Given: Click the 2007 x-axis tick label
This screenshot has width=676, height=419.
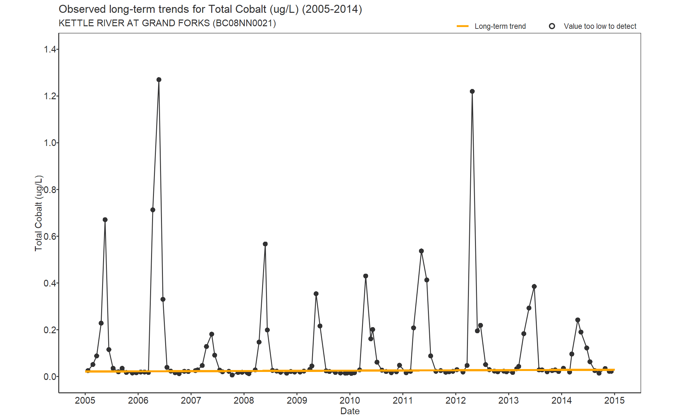Looking at the screenshot, I should coord(191,400).
